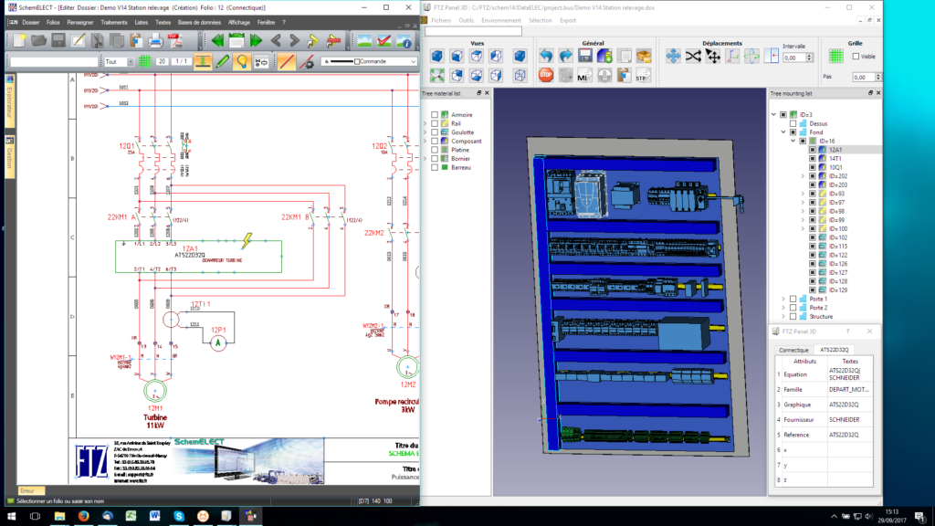Click the cardboard box icon in Général group
Viewport: 935px width, 526px height.
[x=644, y=56]
